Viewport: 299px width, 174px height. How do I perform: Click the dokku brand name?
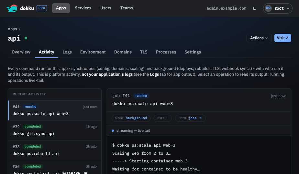[27, 8]
